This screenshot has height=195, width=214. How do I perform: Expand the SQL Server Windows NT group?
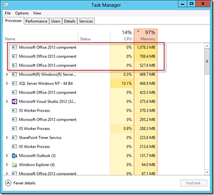(x=7, y=83)
